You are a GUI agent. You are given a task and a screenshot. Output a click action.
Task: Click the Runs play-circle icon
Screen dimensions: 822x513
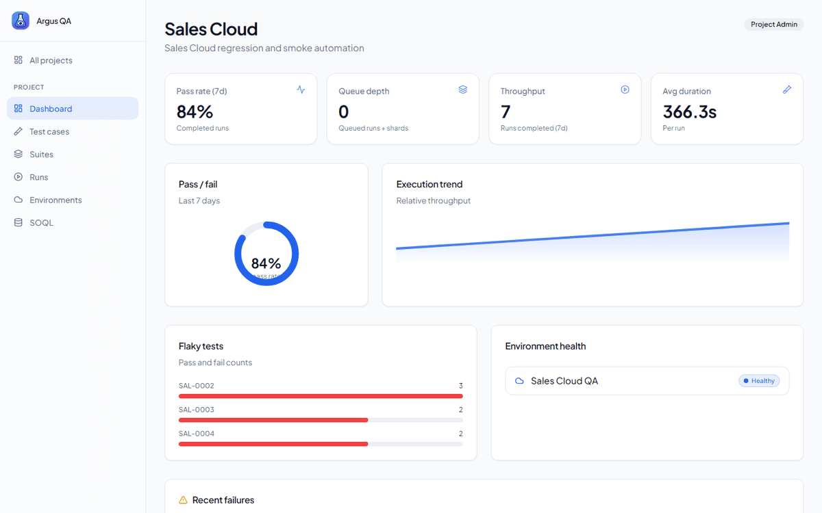click(18, 177)
